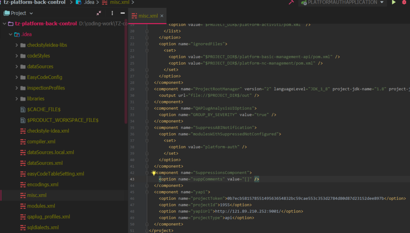Click tz-platform-back-control in the breadcrumb
410x233 pixels.
(35, 2)
